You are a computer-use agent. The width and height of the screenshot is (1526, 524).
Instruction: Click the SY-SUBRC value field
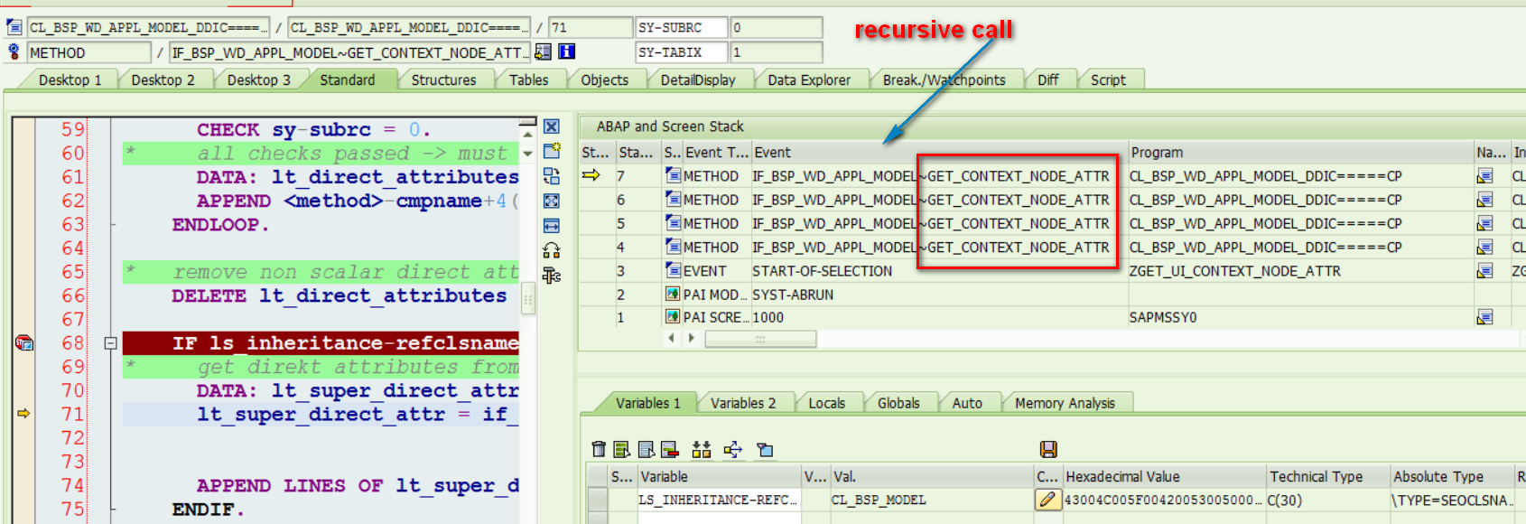coord(777,28)
